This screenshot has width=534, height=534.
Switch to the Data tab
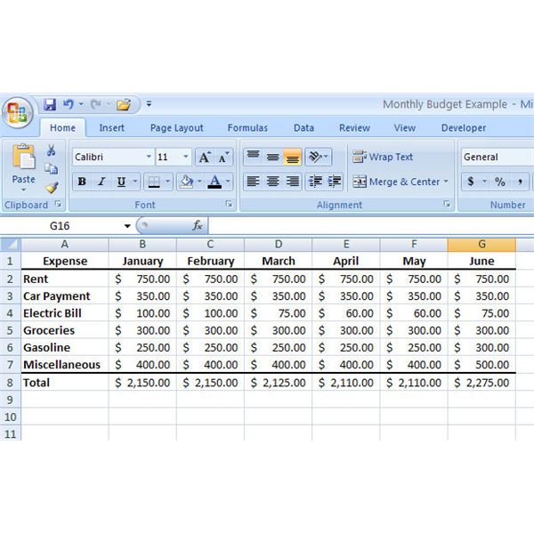click(303, 127)
